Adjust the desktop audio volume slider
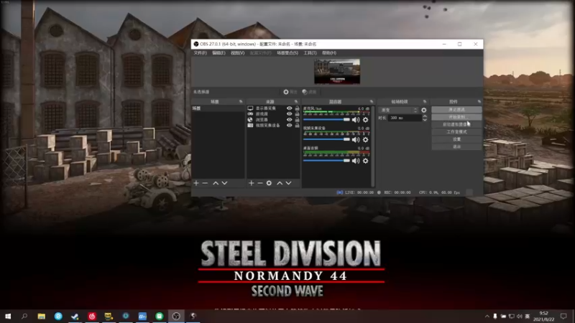The width and height of the screenshot is (575, 323). tap(326, 161)
